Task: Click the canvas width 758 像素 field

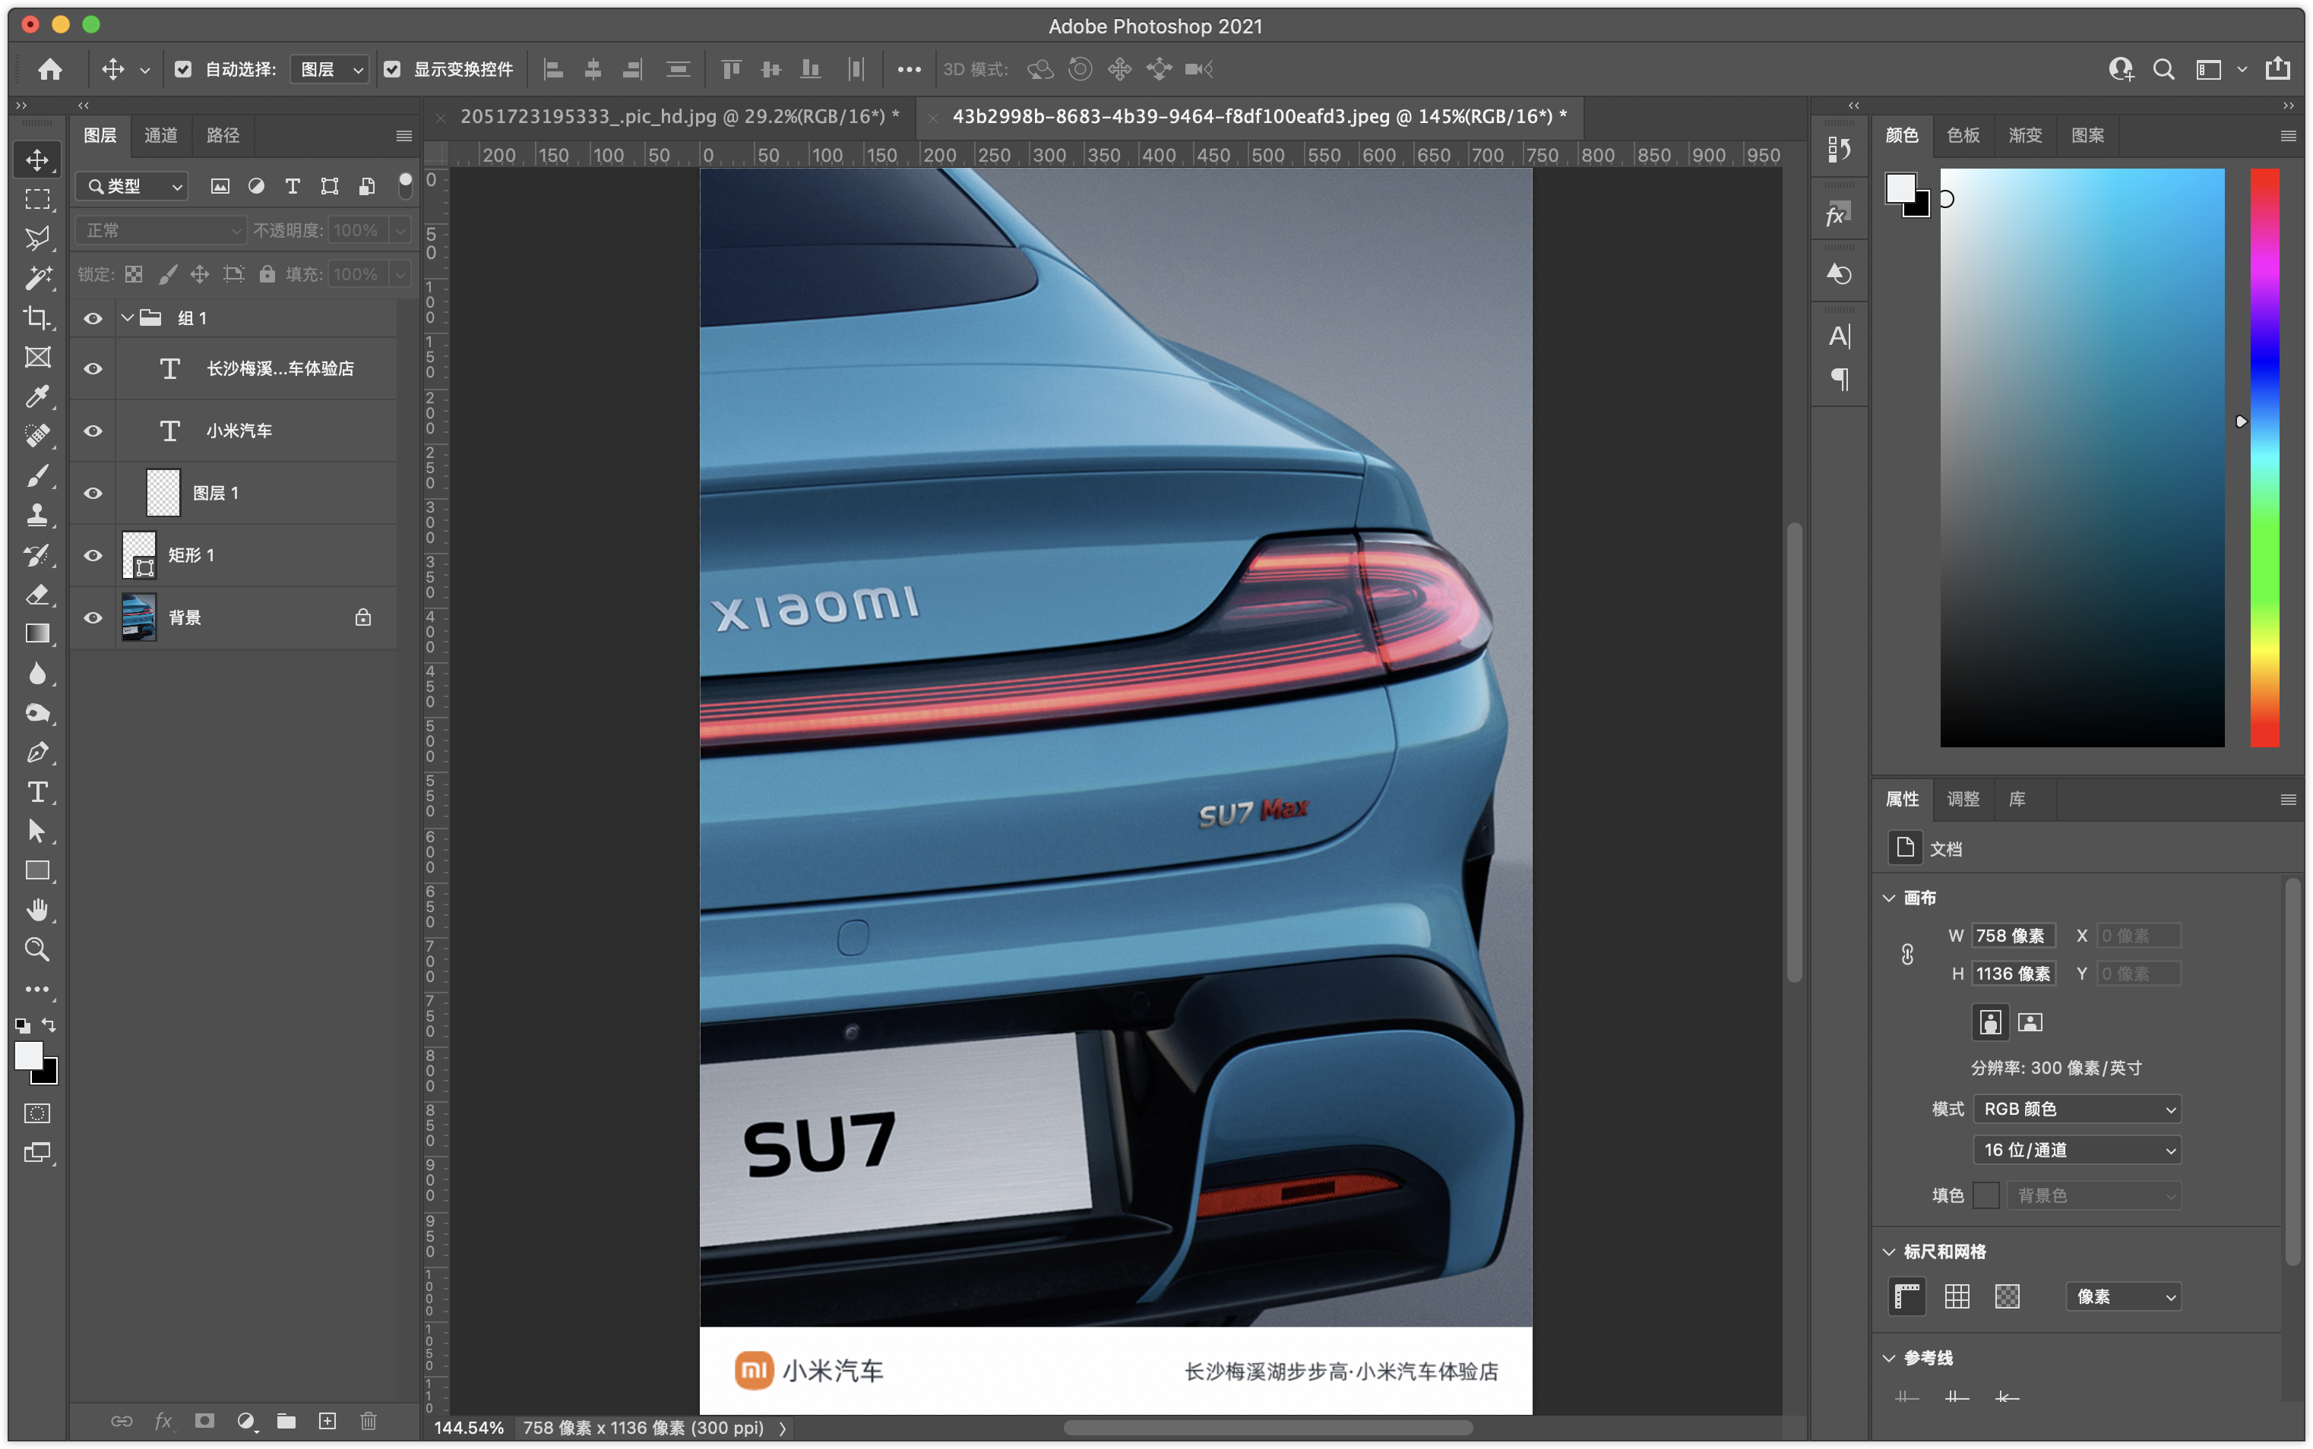Action: pyautogui.click(x=2013, y=936)
